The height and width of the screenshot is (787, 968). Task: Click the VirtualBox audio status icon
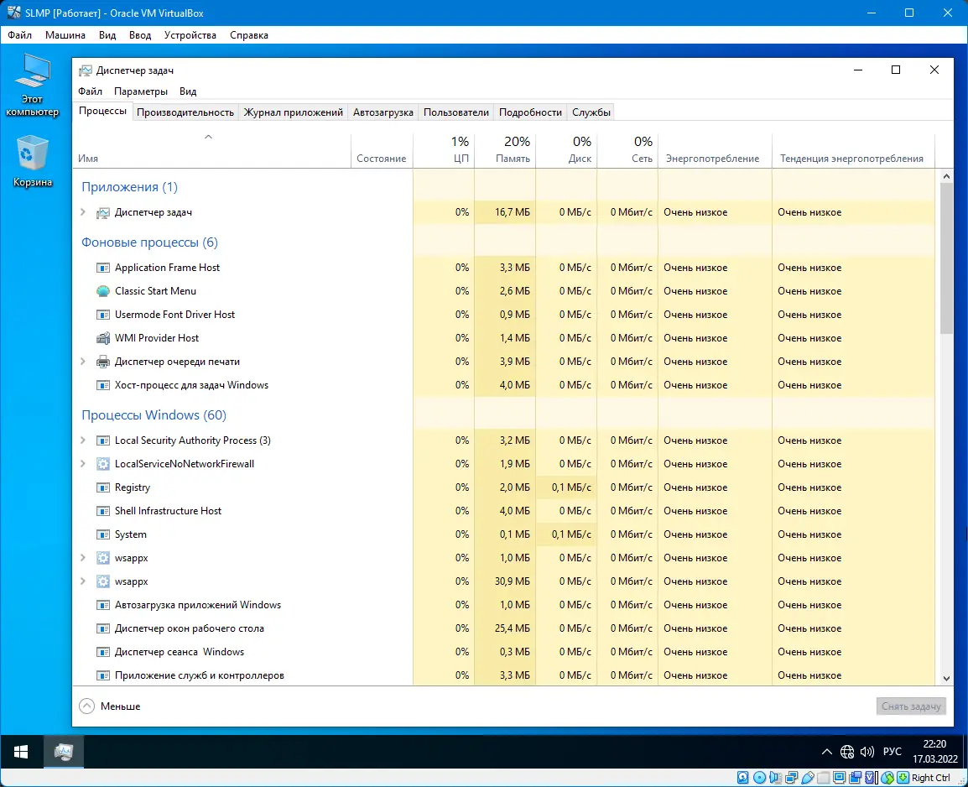tap(775, 778)
